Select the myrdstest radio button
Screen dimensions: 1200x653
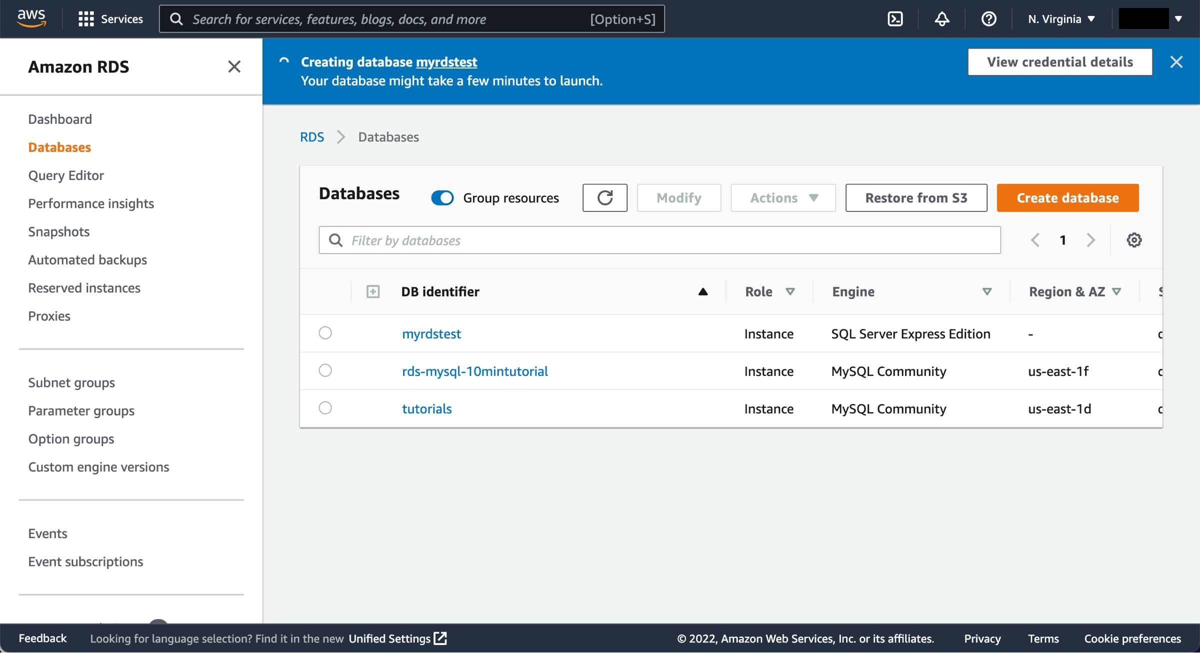click(x=325, y=333)
